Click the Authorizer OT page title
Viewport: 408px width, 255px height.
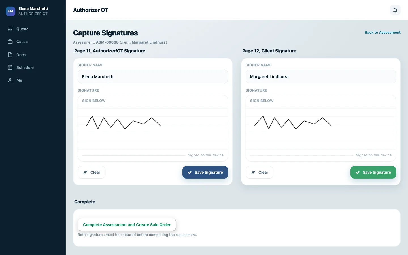tap(91, 10)
